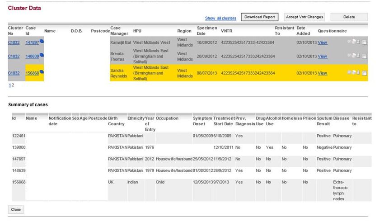Screen dimensions: 384x222
Task: Click the Download Report button
Action: tap(260, 17)
